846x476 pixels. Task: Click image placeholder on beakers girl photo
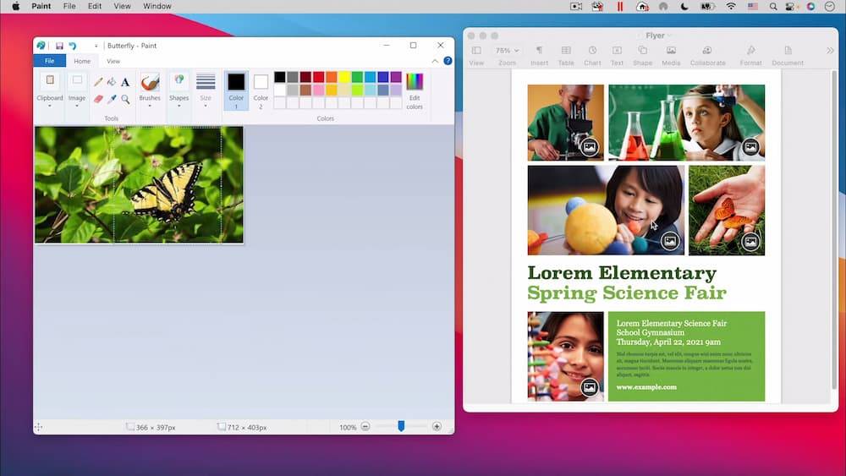[750, 146]
